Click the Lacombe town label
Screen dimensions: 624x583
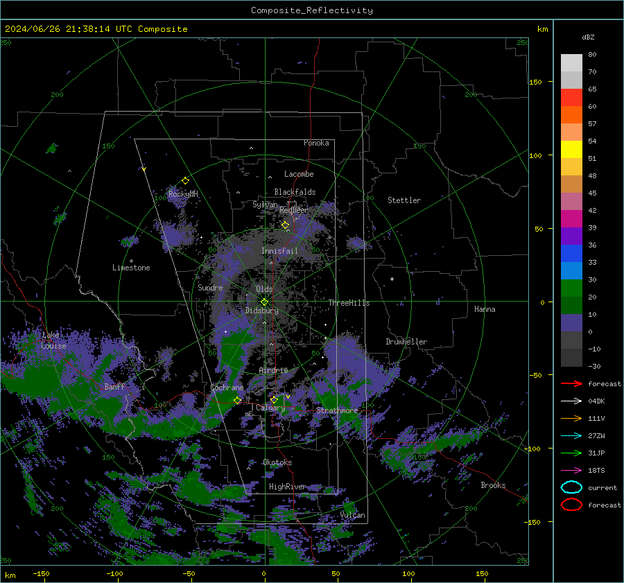[x=299, y=174]
